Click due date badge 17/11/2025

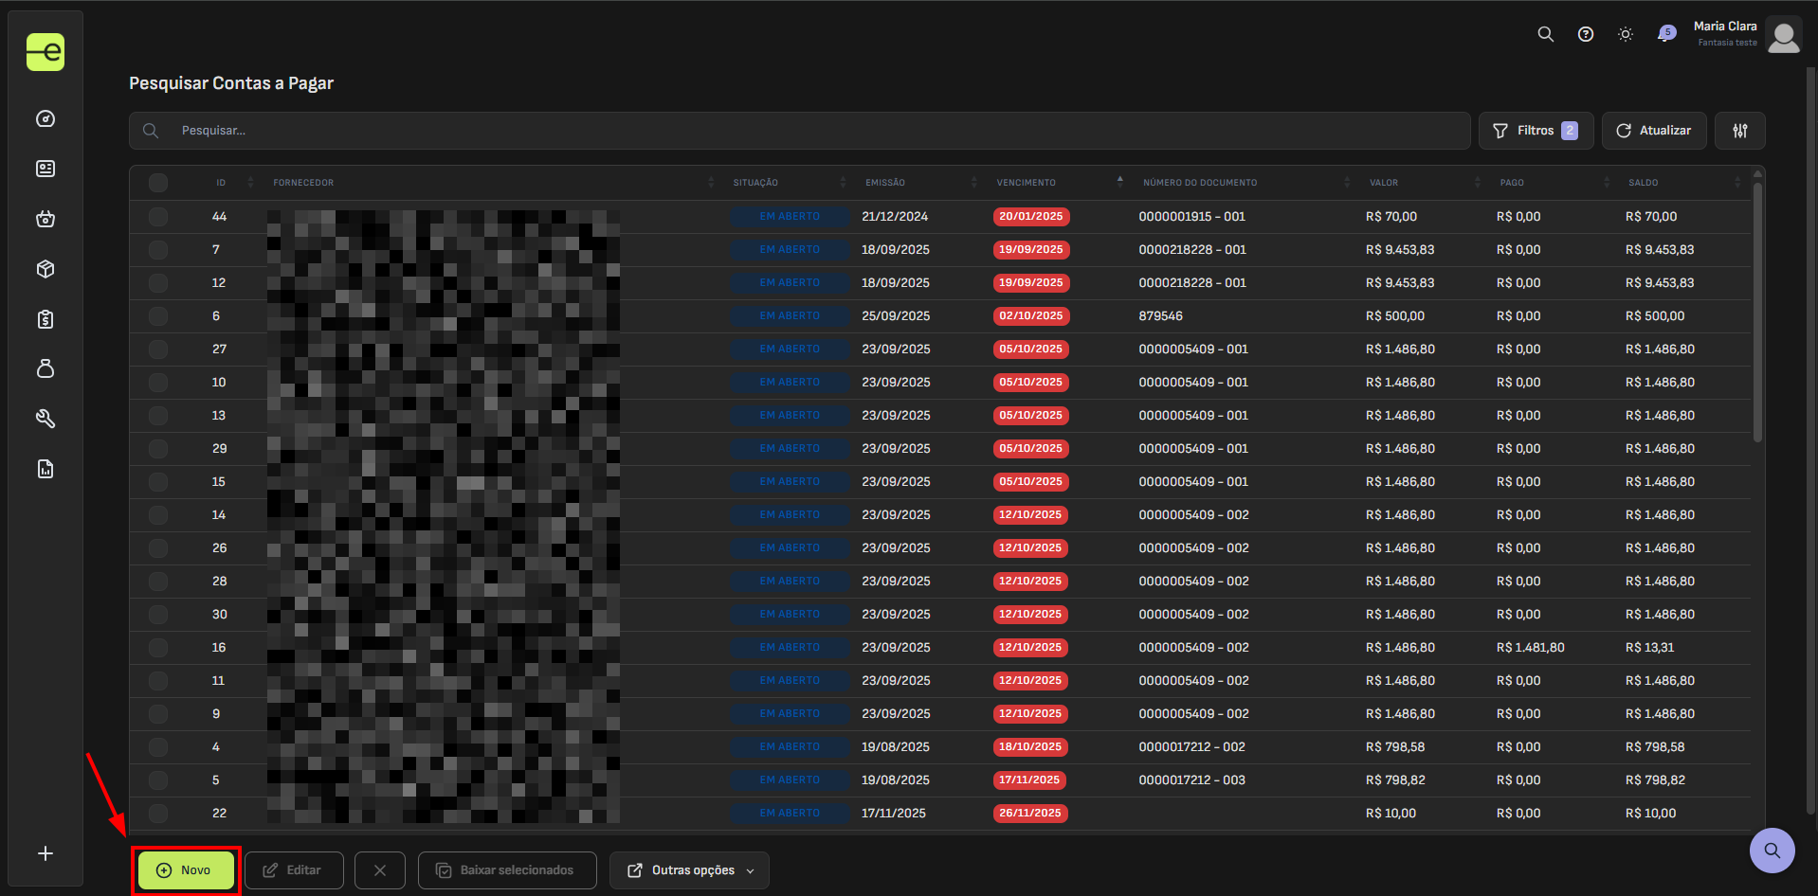(1029, 780)
